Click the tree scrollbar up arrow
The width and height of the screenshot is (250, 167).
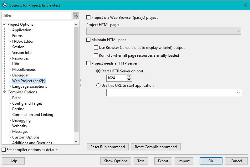coord(76,24)
